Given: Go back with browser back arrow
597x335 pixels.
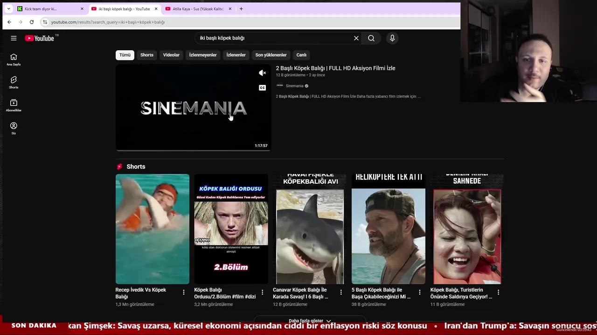Looking at the screenshot, I should click(9, 22).
